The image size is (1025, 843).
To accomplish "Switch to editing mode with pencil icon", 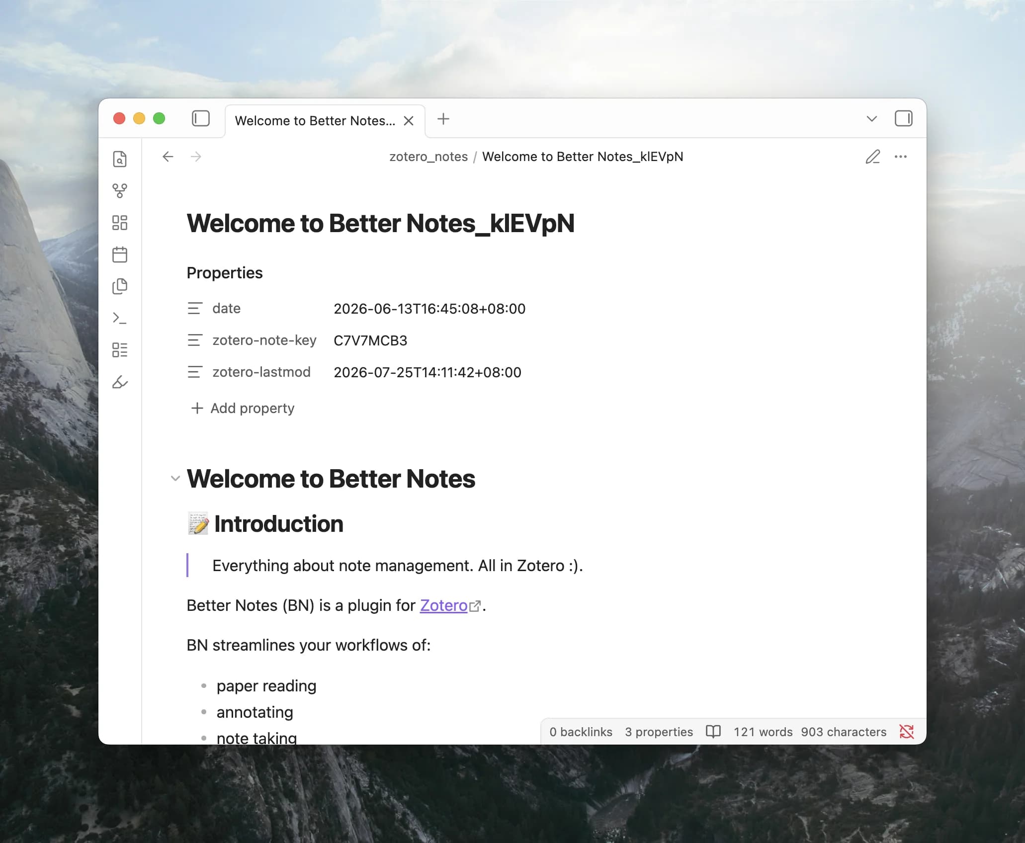I will [873, 157].
